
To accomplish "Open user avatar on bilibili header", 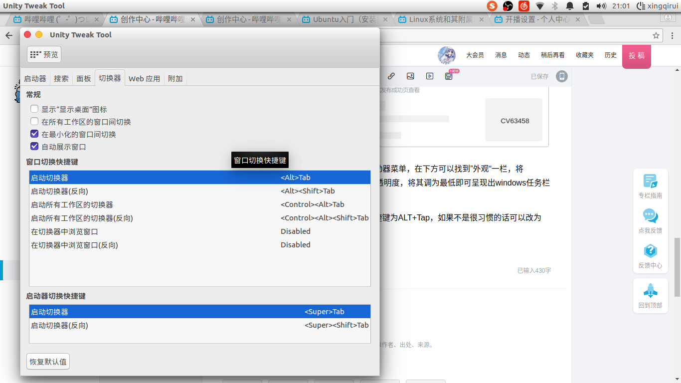I will click(x=447, y=55).
